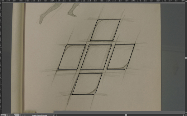187x116 pixels.
Task: Click the zoom percentage field
Action: click(x=3, y=115)
